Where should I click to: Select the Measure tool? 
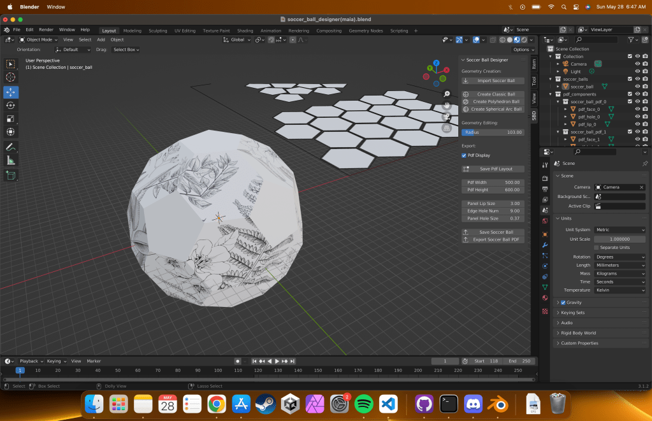pyautogui.click(x=11, y=161)
